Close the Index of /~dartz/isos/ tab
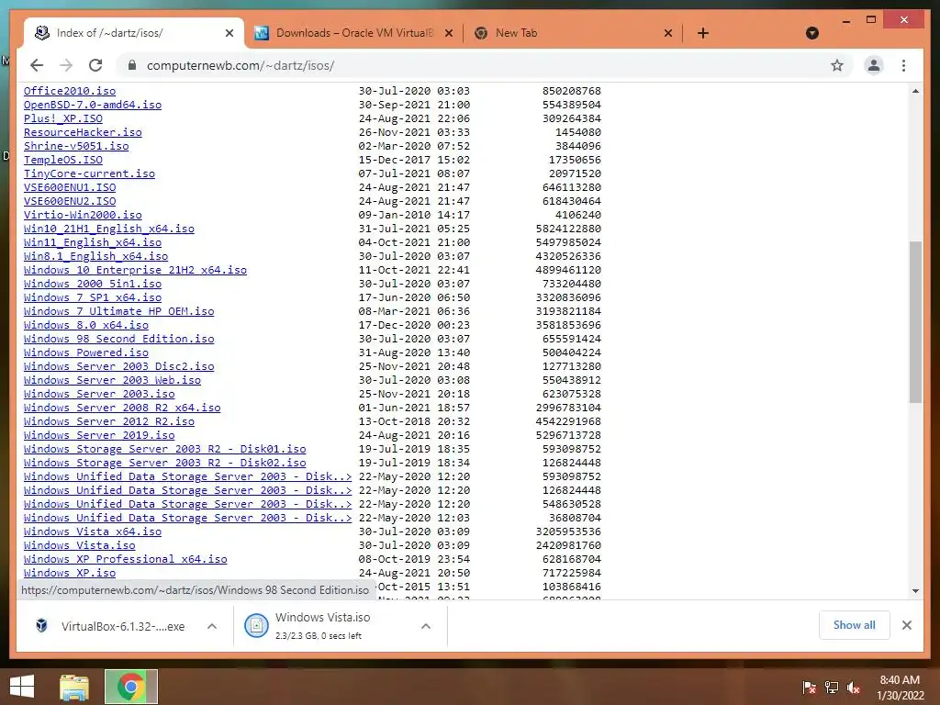This screenshot has width=940, height=705. 229,33
